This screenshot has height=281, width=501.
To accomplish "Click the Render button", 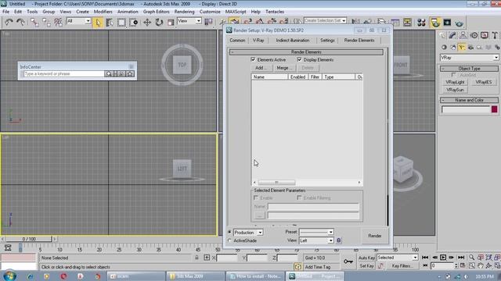I will (x=374, y=236).
